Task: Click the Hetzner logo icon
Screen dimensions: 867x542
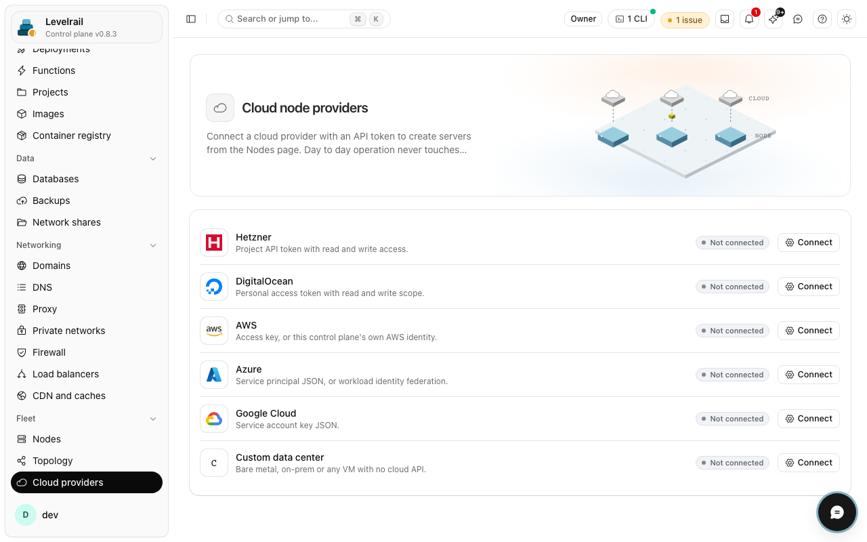Action: [214, 243]
